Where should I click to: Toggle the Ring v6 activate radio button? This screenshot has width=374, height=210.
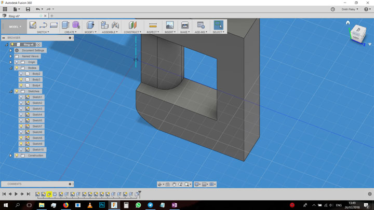[38, 45]
